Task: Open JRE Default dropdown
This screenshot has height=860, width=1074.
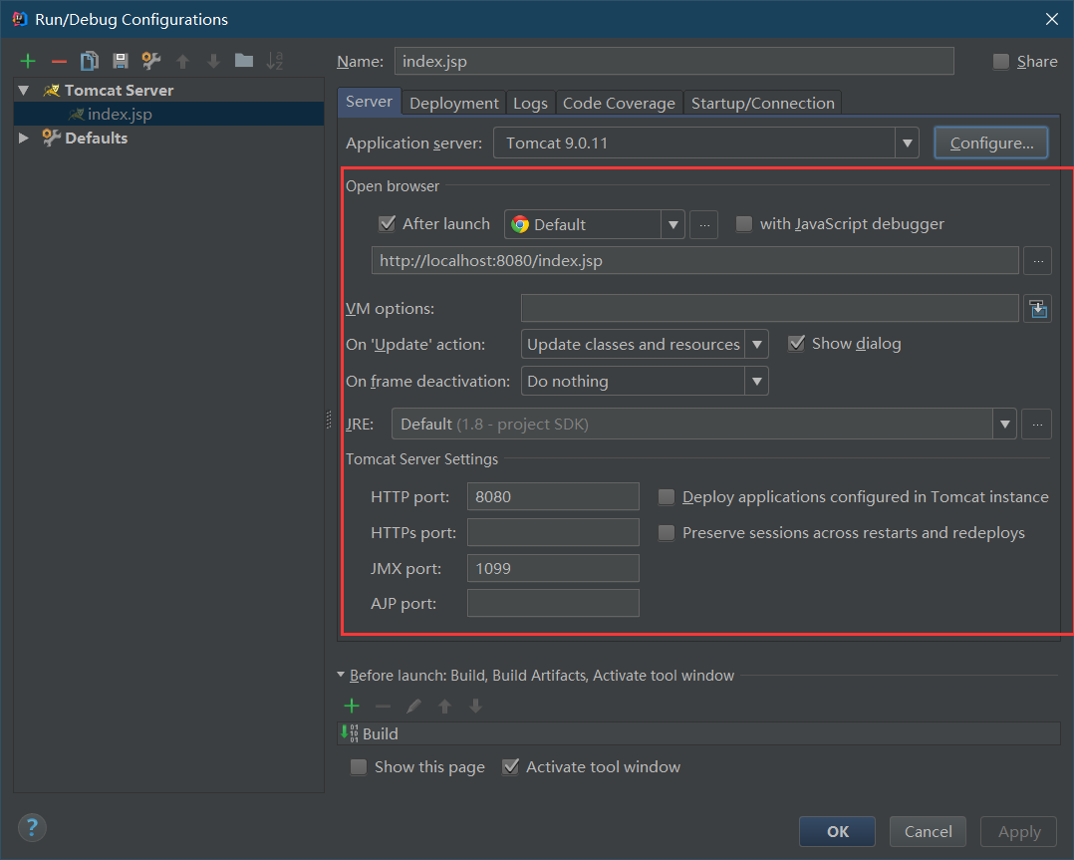Action: (x=703, y=425)
